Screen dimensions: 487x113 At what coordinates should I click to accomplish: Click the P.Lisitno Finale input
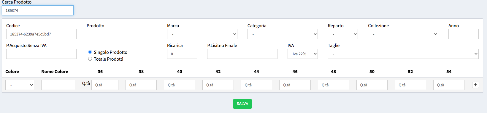(242, 54)
